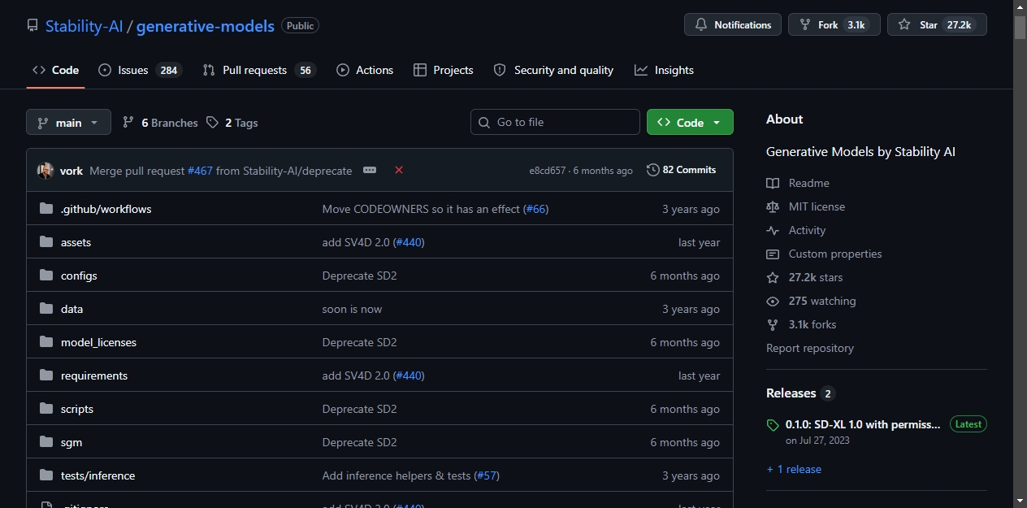
Task: Click the sgm folder icon
Action: coord(46,442)
